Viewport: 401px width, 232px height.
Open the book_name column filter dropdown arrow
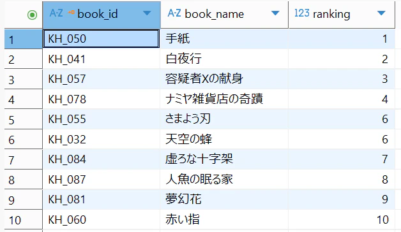coord(275,13)
